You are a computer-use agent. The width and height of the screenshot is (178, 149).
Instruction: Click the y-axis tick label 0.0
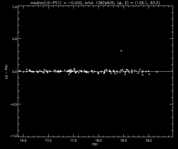coord(15,72)
